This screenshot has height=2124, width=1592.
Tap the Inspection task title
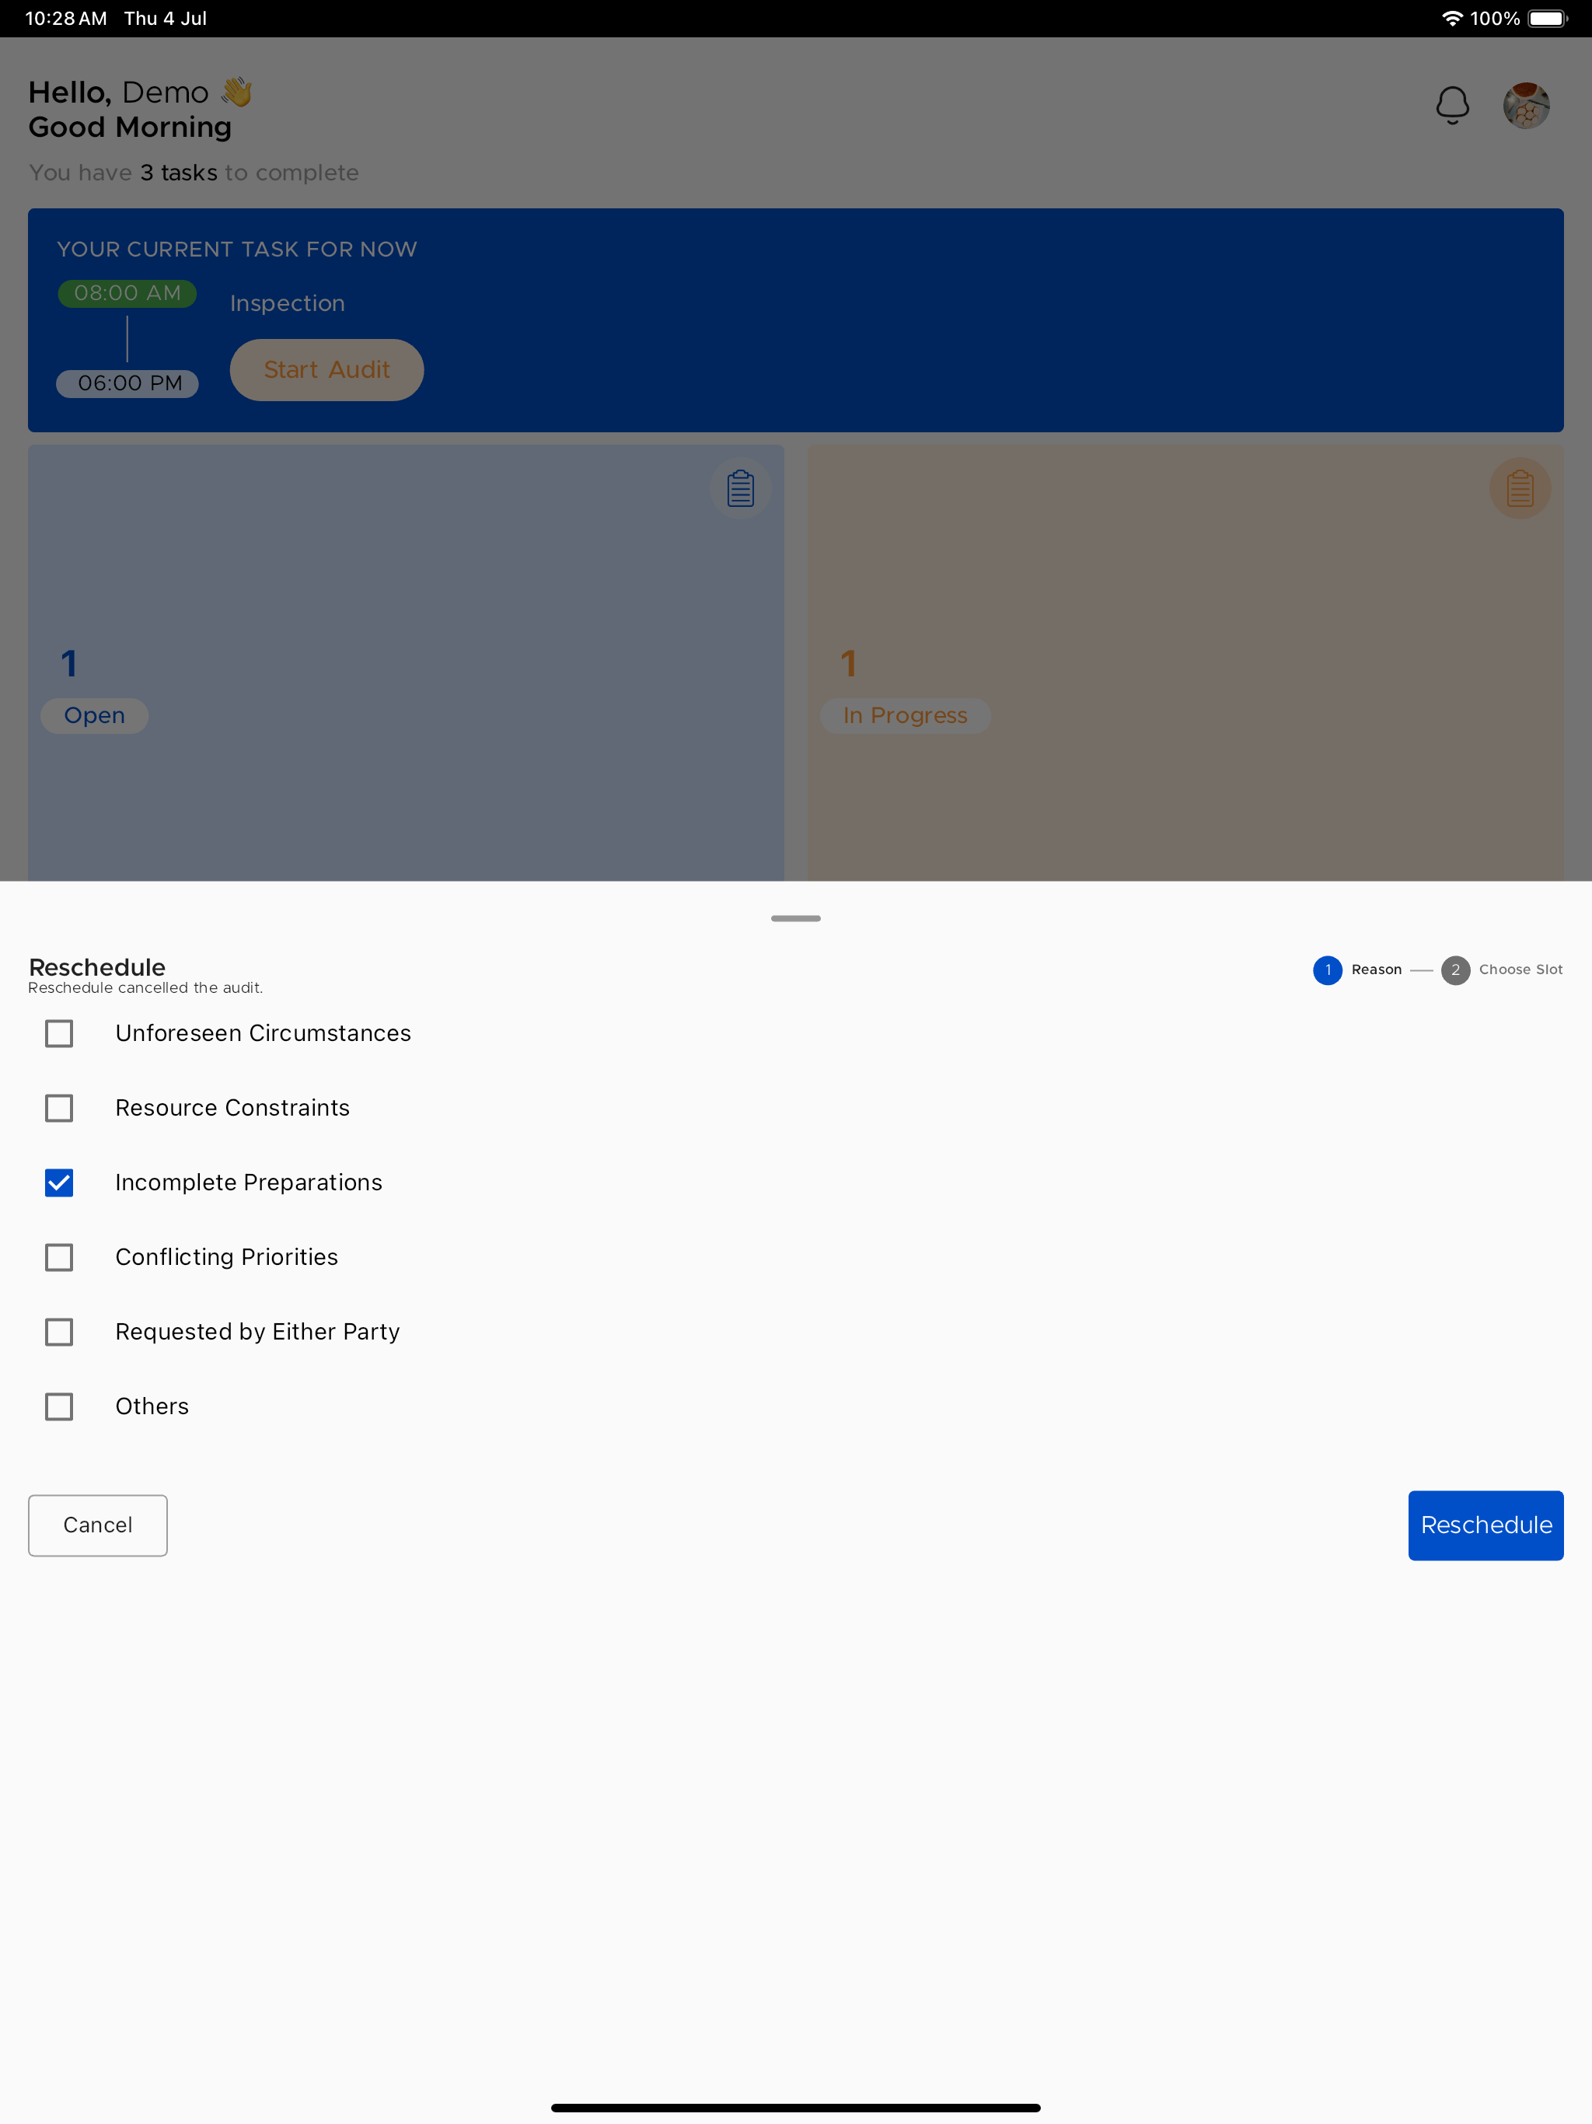[x=287, y=303]
